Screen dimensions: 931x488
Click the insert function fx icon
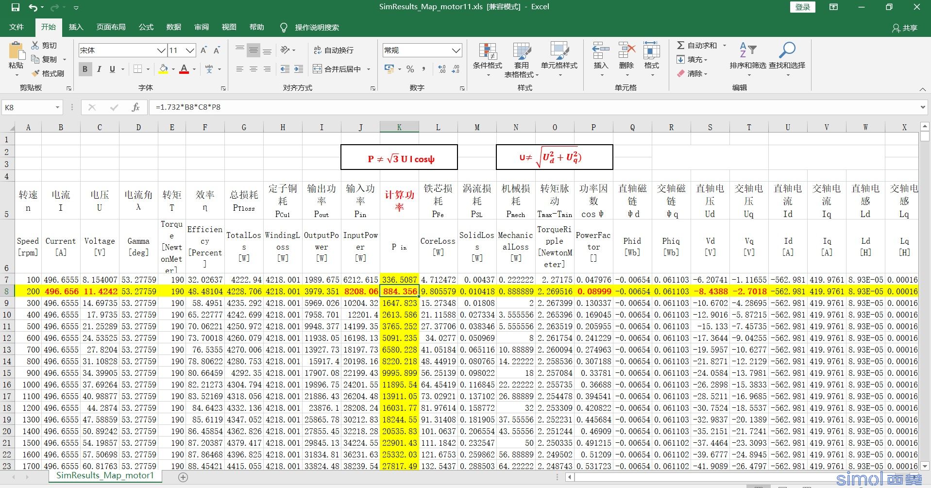point(135,107)
